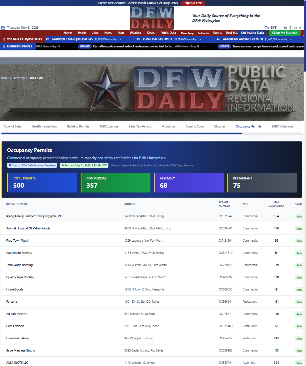Click Irving Family Practice: Casey Nguyen, MD
306x366 pixels.
(x=34, y=216)
